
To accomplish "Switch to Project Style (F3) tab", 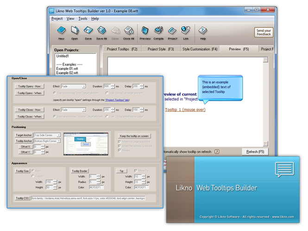I will point(161,49).
